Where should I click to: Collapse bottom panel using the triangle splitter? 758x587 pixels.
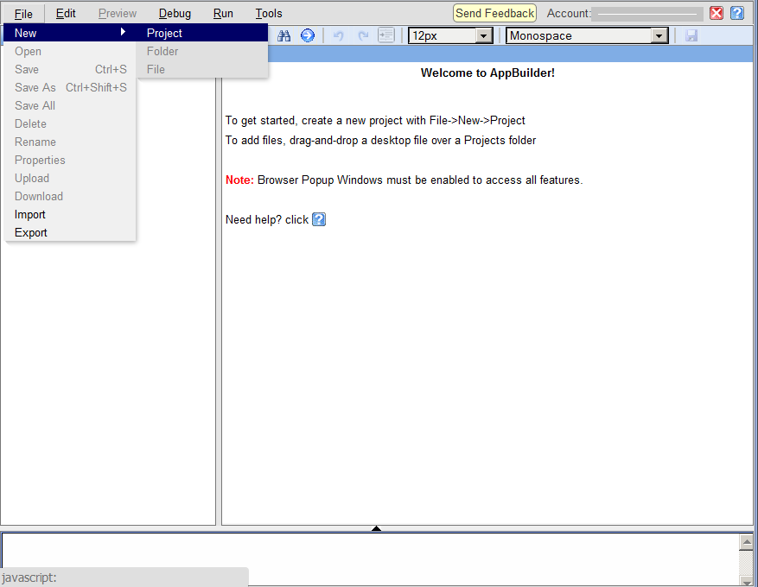tap(376, 528)
